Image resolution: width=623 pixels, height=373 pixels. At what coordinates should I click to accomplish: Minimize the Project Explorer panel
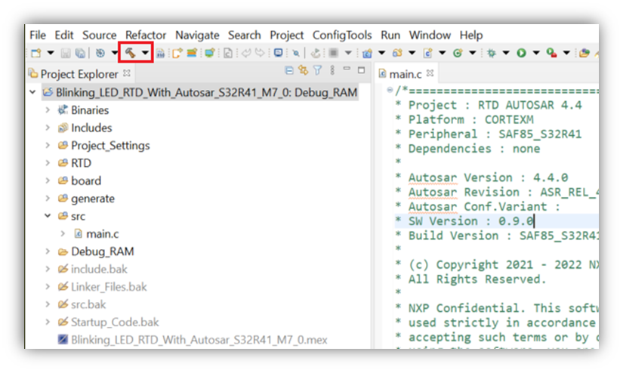point(347,70)
